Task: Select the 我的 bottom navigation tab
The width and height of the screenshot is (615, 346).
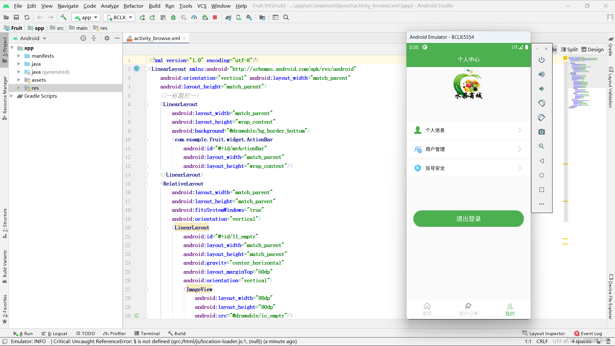Action: click(x=510, y=309)
